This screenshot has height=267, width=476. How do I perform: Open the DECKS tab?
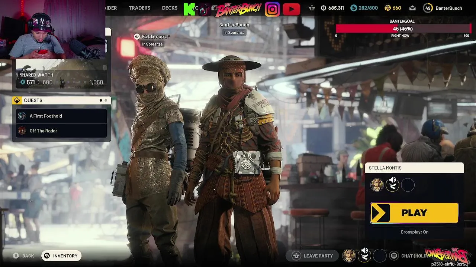170,8
